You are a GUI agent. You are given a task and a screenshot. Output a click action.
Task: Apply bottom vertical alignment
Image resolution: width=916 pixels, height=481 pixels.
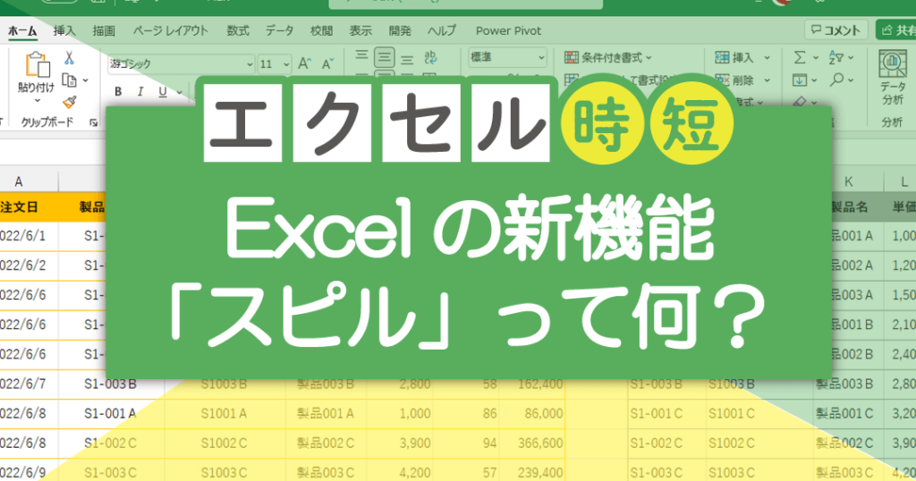click(407, 58)
